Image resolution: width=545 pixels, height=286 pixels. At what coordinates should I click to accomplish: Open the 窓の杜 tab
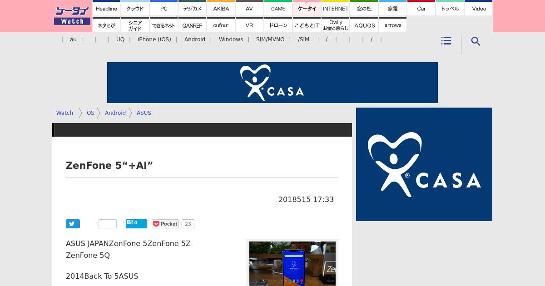tap(364, 9)
